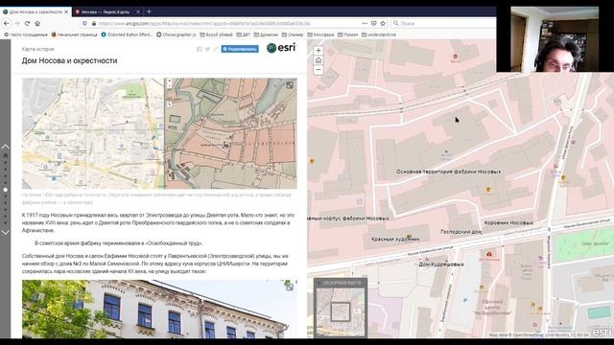Click the tracking protection shield icon
The height and width of the screenshot is (345, 614).
(85, 23)
